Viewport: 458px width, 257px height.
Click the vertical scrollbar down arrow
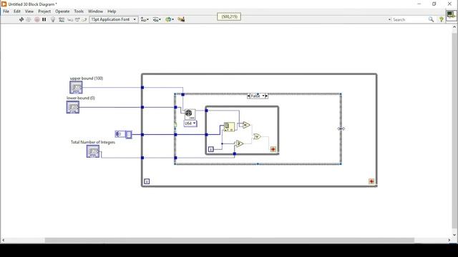454,235
